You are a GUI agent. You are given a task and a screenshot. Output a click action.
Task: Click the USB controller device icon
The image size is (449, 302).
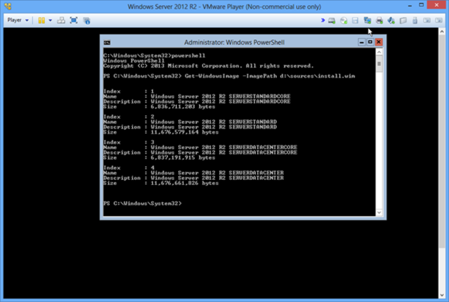click(415, 21)
